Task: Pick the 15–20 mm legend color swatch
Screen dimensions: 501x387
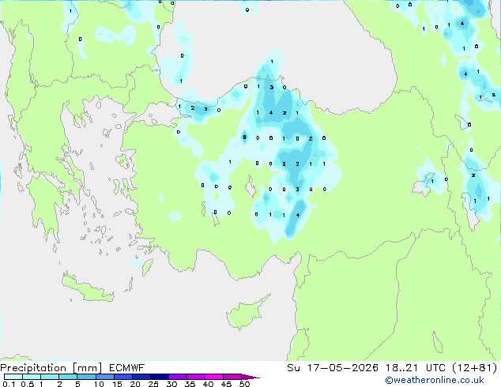Action: click(123, 377)
